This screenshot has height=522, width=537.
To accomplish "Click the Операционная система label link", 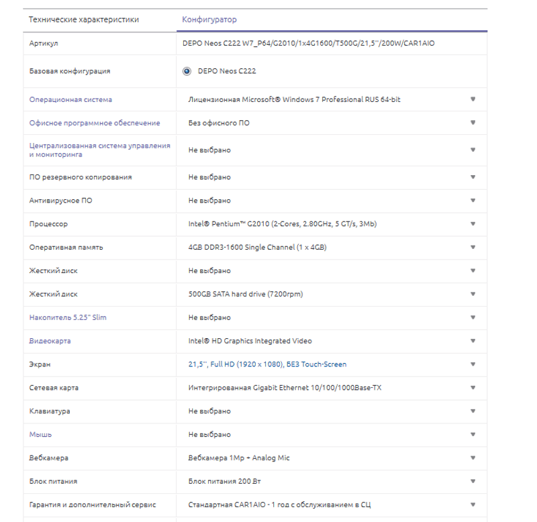I will (70, 99).
